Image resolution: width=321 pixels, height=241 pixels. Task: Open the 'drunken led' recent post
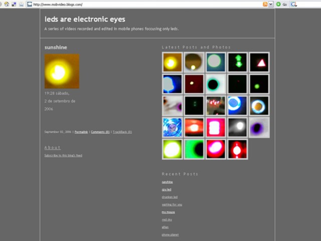(170, 197)
